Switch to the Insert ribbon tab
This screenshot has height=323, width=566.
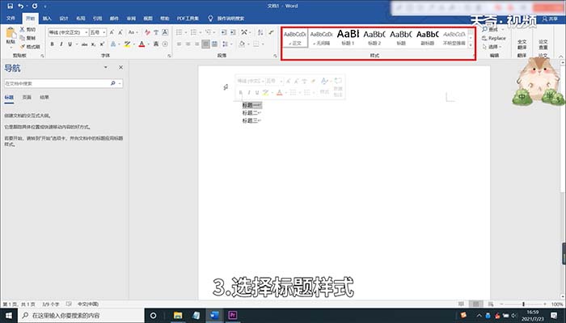pos(47,18)
